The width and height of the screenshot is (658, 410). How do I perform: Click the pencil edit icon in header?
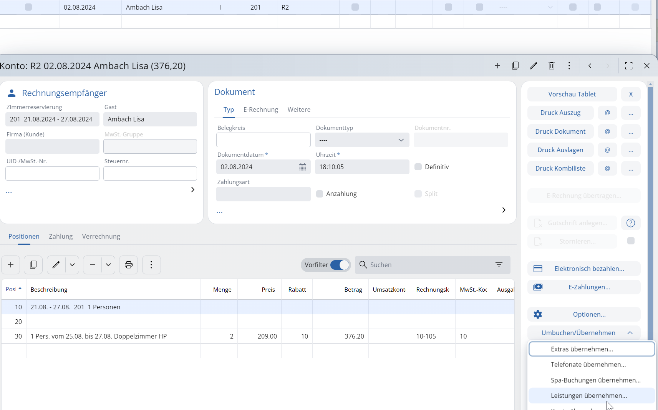pyautogui.click(x=533, y=66)
